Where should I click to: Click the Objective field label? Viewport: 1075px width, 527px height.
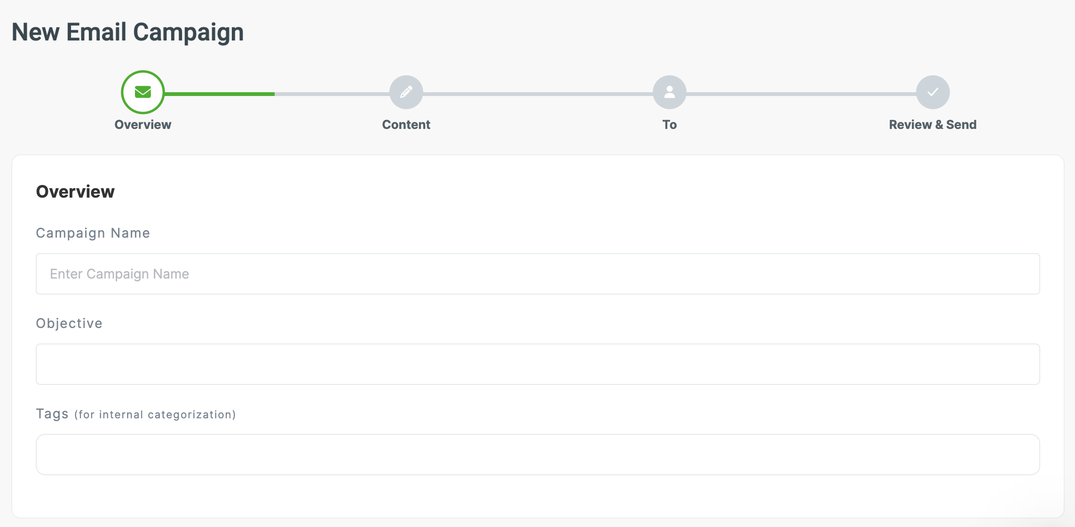tap(69, 323)
